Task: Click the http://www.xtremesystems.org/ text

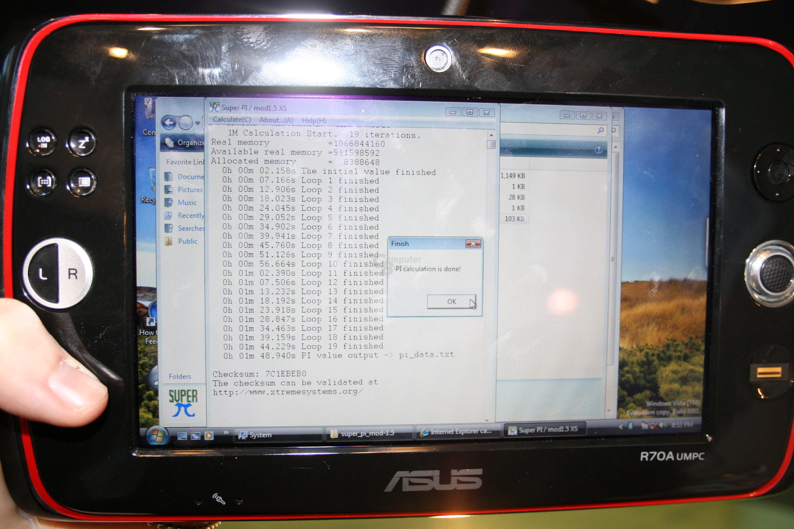Action: [288, 392]
